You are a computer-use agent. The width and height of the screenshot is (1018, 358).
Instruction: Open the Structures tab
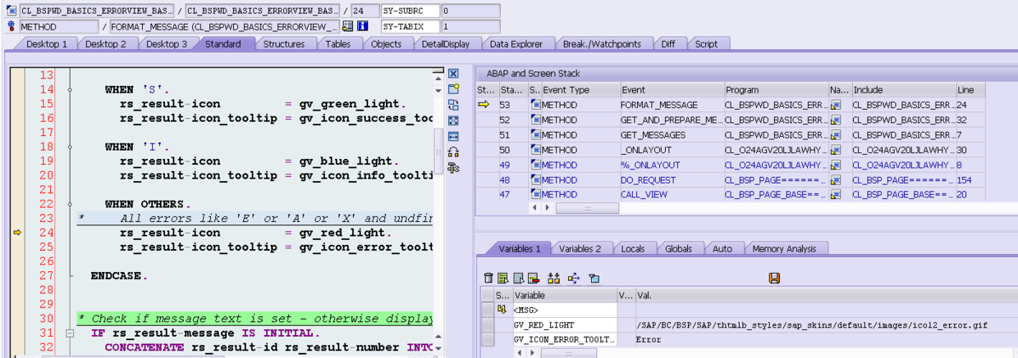coord(284,43)
